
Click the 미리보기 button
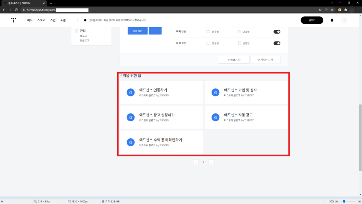click(x=234, y=60)
